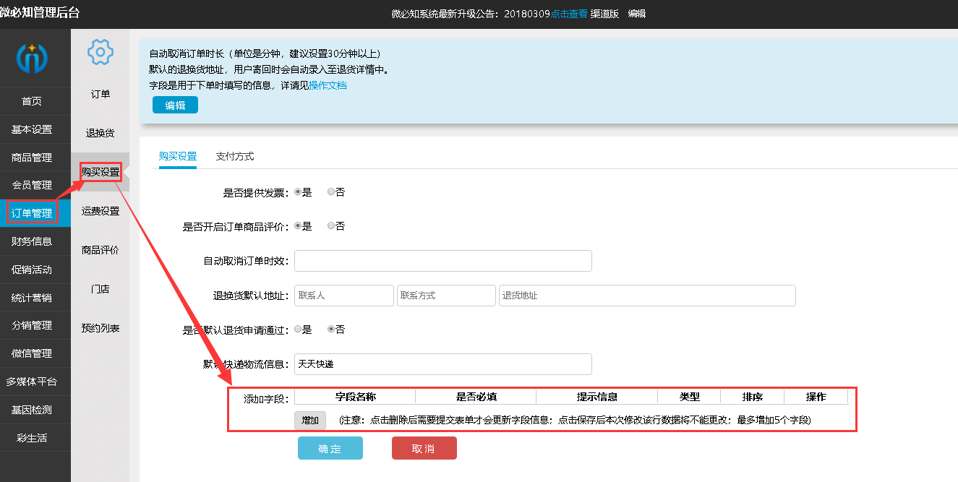
Task: Click the blue 编辑 button
Action: point(175,105)
